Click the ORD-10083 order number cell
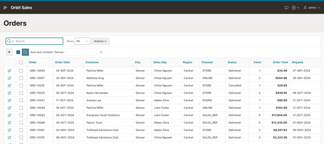This screenshot has height=144, width=324. tap(37, 115)
